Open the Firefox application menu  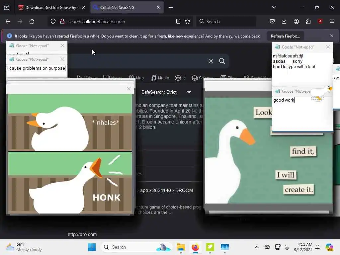pyautogui.click(x=332, y=21)
